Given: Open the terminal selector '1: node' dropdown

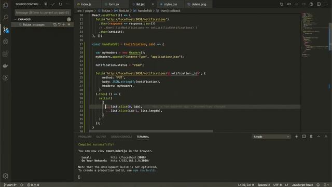Looking at the screenshot, I should point(271,137).
